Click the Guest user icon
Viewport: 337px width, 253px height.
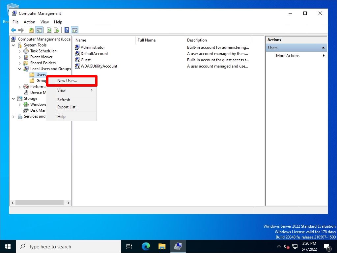click(77, 60)
